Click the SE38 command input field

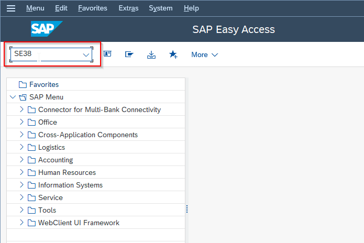pos(51,54)
